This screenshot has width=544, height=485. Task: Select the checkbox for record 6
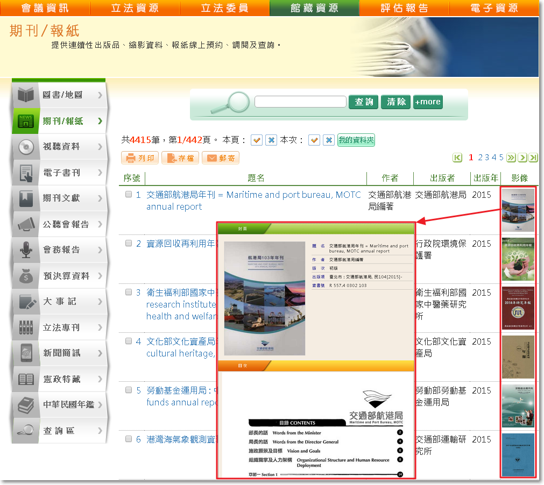pos(129,439)
